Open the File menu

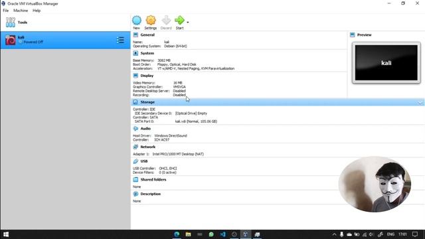pos(6,11)
